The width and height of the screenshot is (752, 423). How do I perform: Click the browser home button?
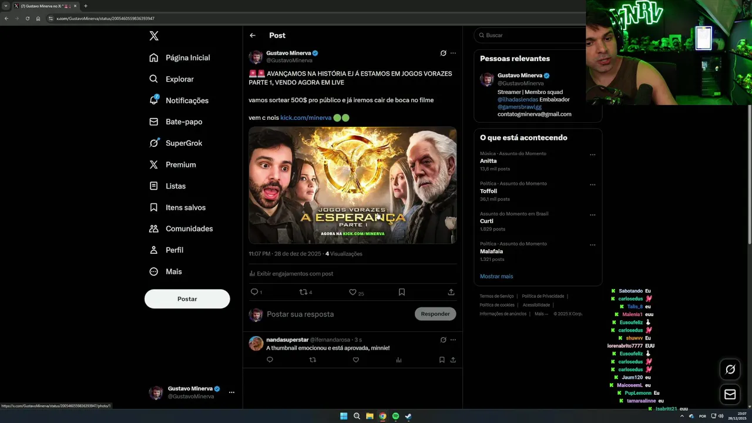(x=38, y=18)
